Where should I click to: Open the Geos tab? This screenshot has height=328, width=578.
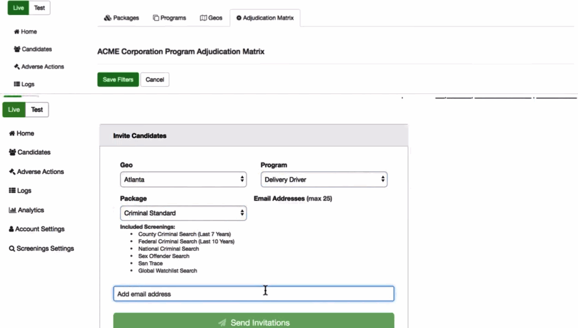coord(211,18)
